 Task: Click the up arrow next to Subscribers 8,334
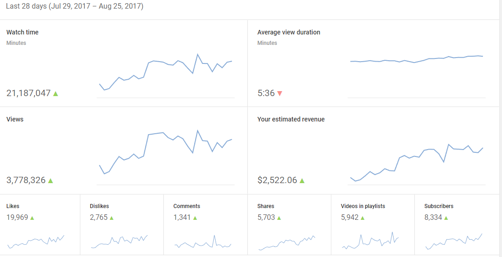(x=446, y=218)
